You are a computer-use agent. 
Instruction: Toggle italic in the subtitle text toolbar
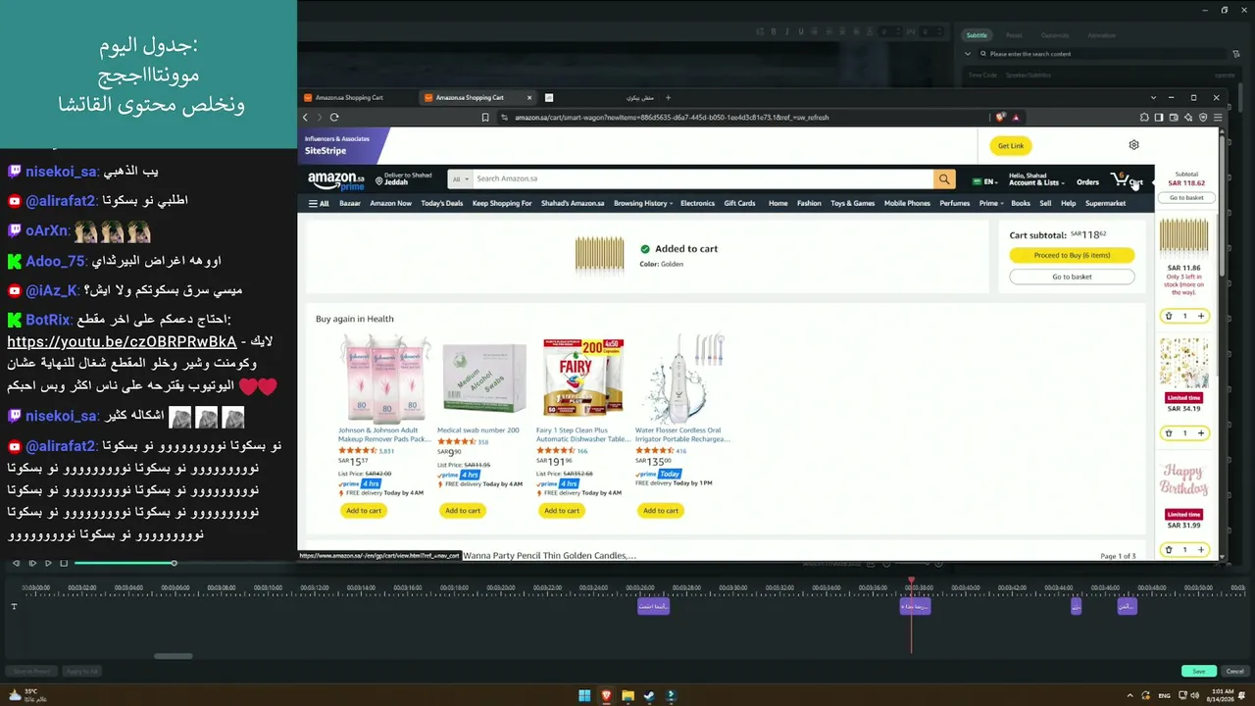[786, 31]
